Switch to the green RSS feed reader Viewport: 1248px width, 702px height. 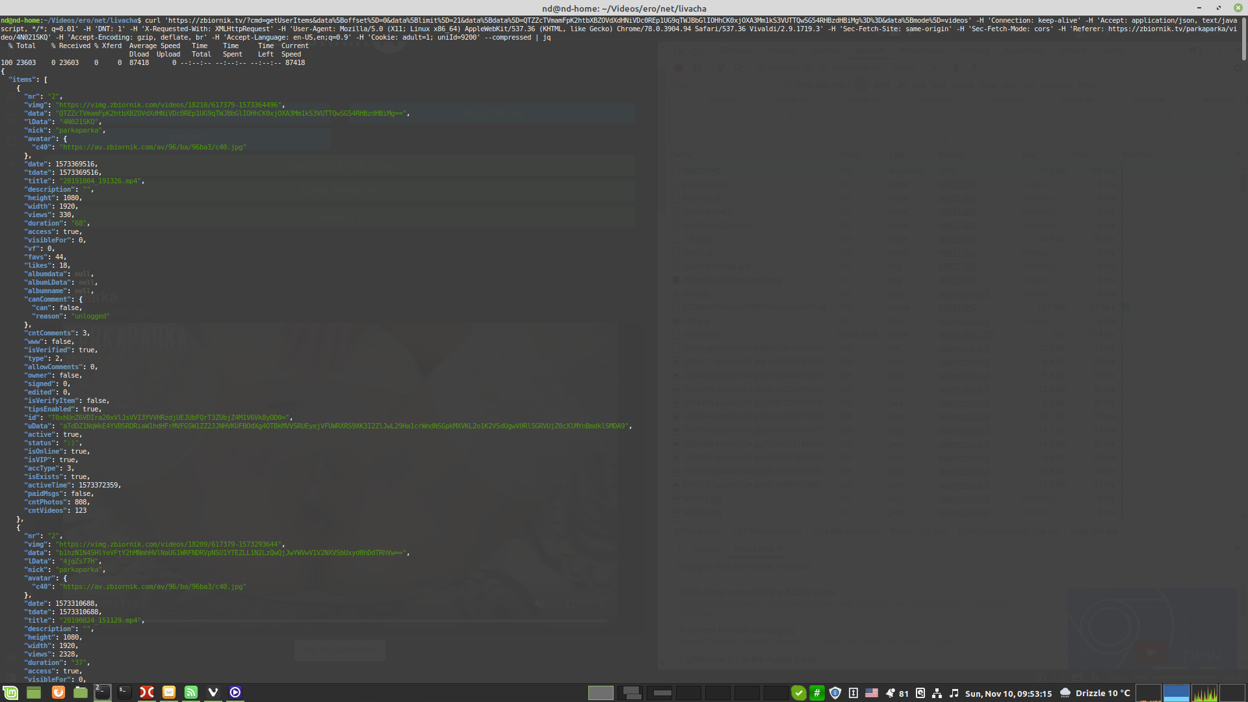(191, 693)
